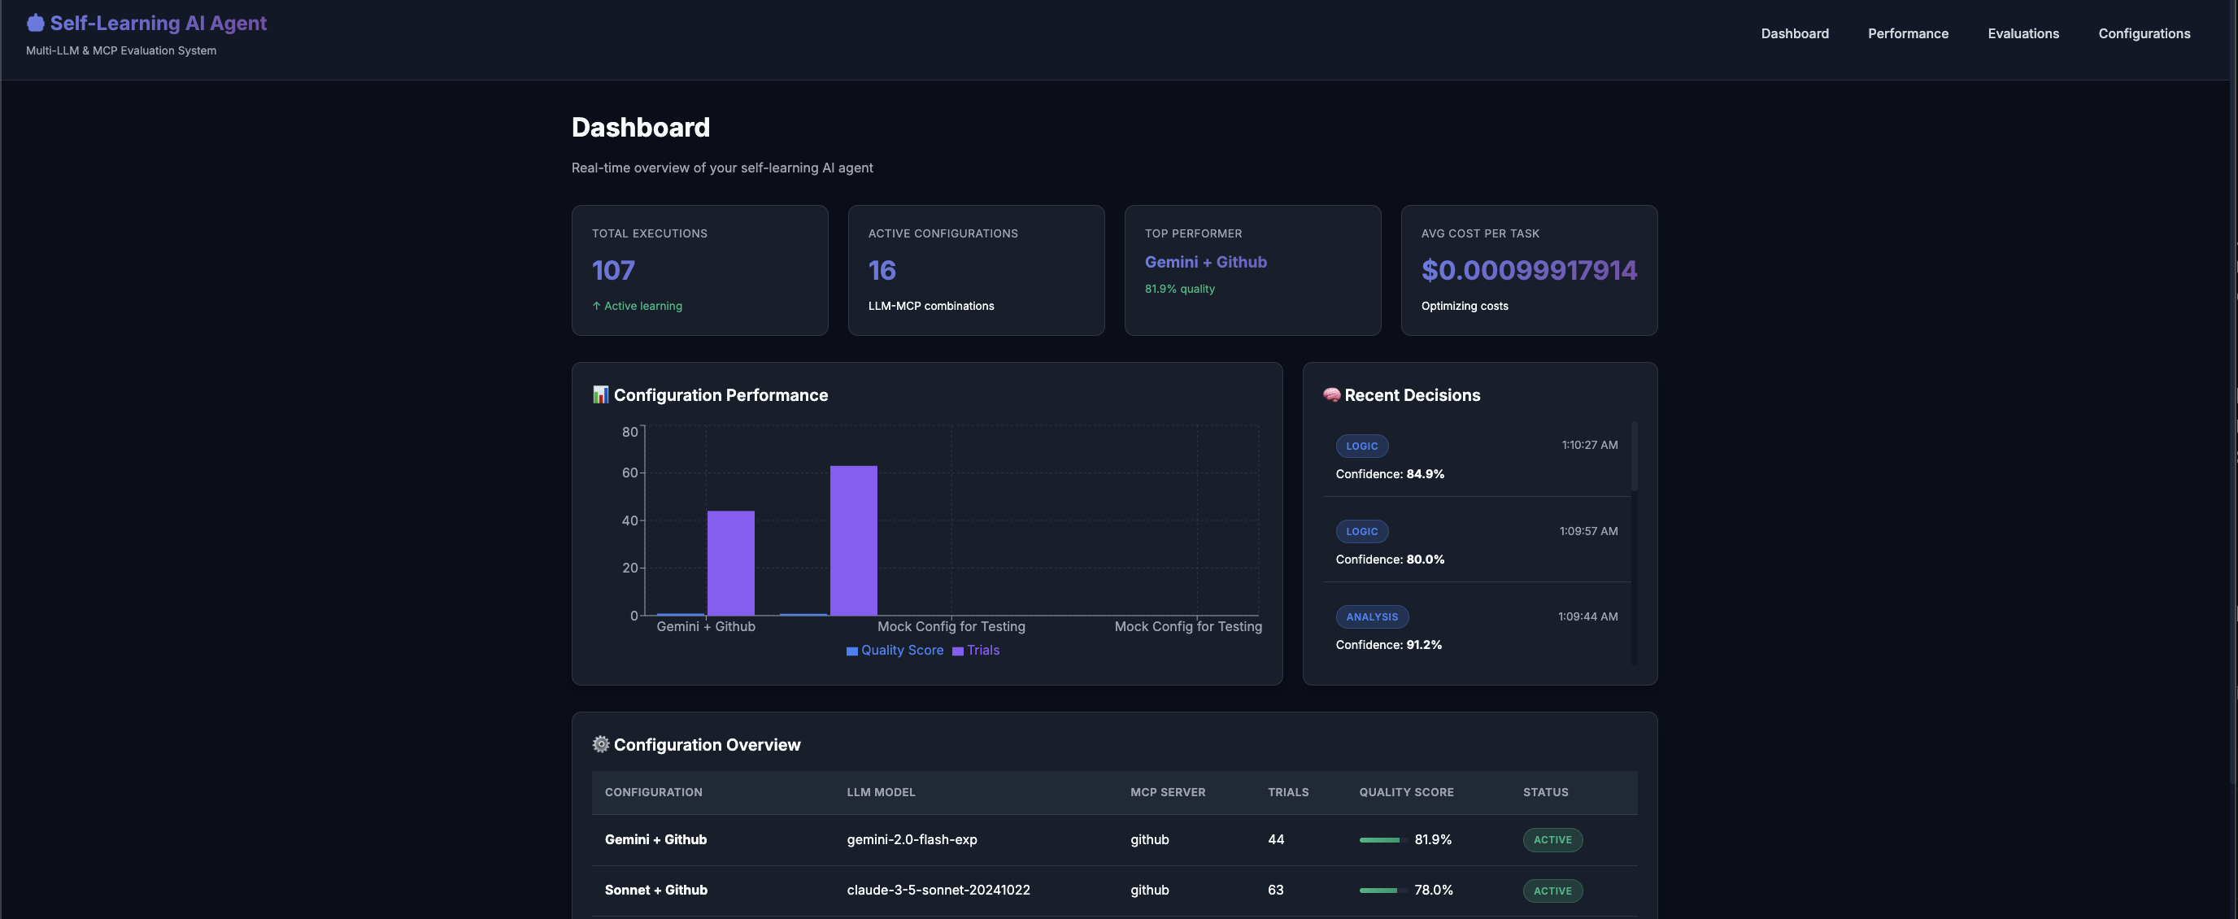Screen dimensions: 2238x919
Task: Click the Total Executions card value 107
Action: click(613, 270)
